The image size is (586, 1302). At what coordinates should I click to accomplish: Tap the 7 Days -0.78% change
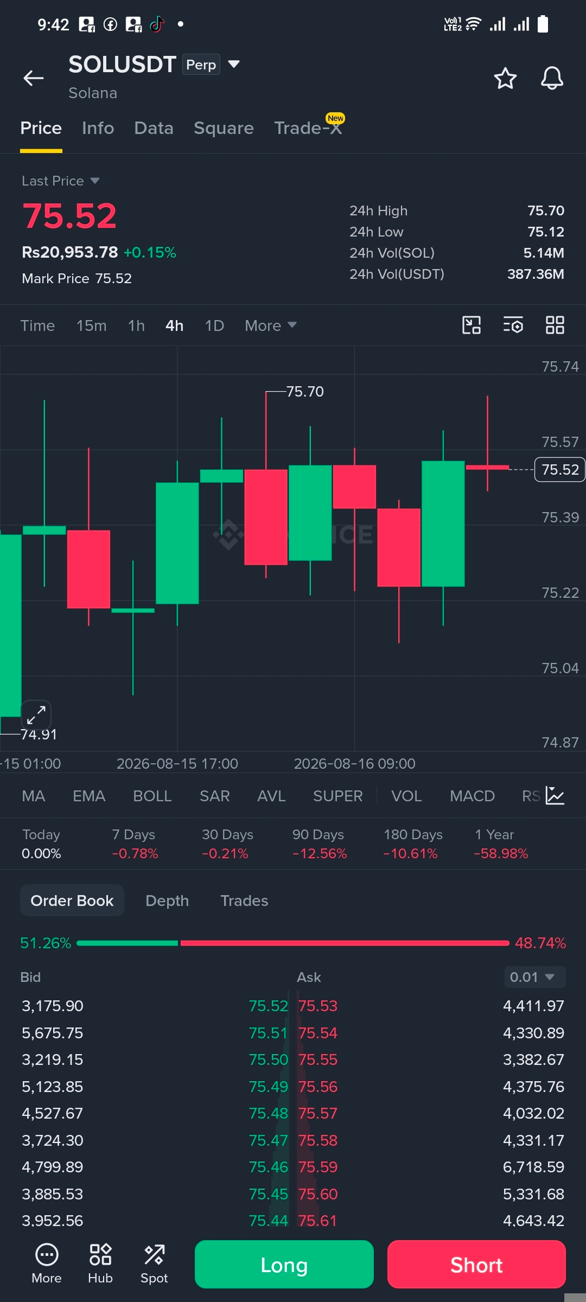(135, 844)
